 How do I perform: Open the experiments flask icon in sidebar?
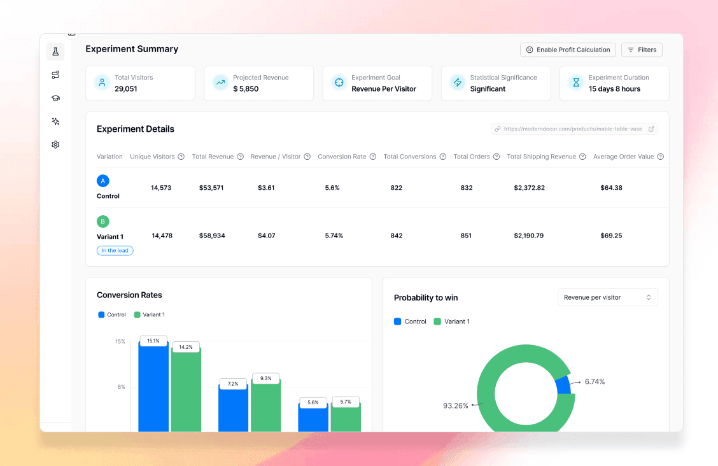point(55,52)
